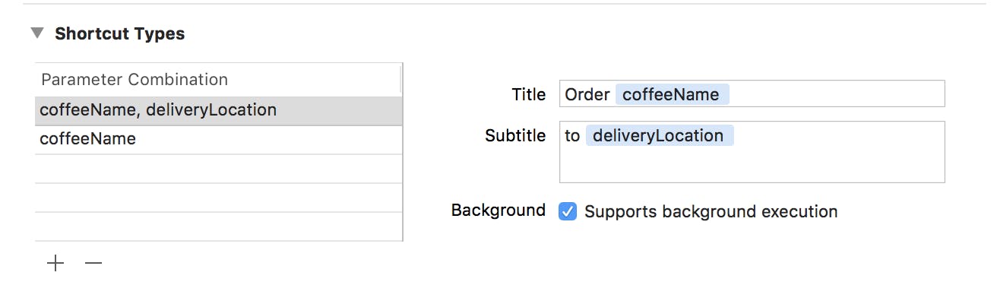Click the Shortcut Types section heading
The image size is (994, 304).
[x=119, y=34]
